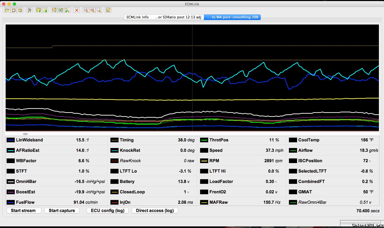Open the preferences wrench tool icon
The height and width of the screenshot is (228, 384).
[29, 10]
